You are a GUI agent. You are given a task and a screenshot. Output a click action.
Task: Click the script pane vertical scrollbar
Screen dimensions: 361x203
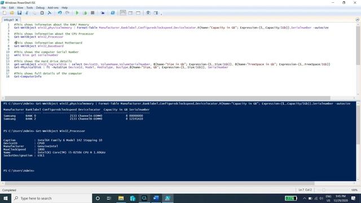358,46
